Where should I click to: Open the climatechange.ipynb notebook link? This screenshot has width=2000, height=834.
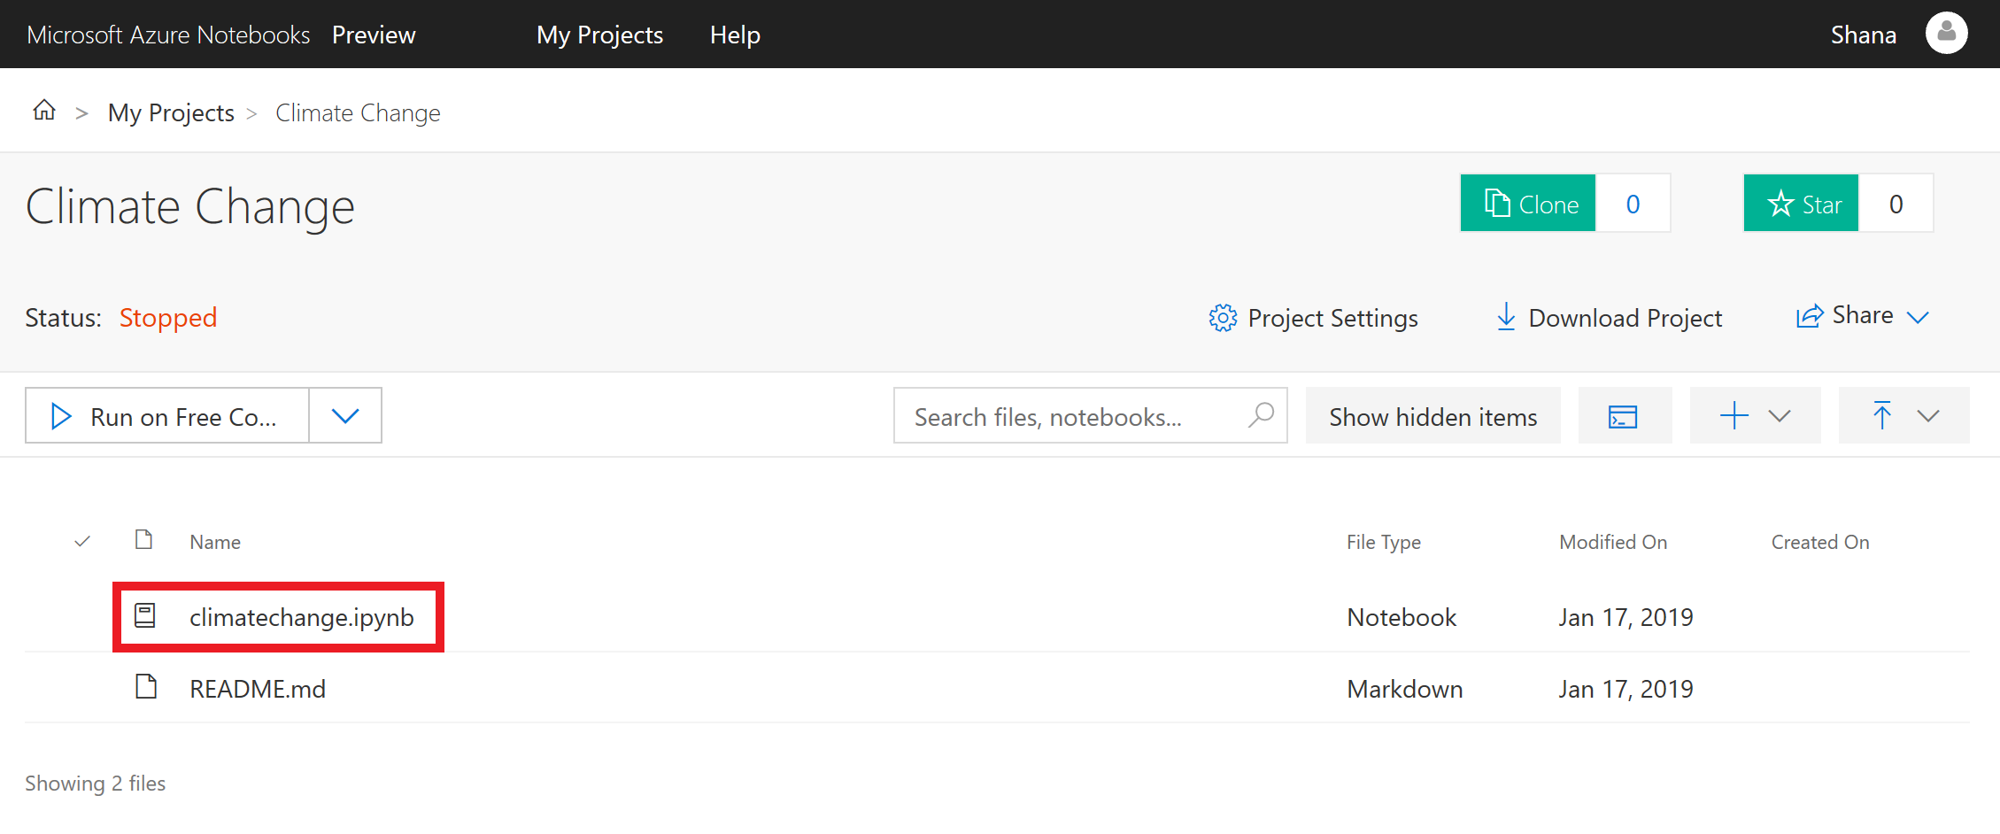(301, 617)
